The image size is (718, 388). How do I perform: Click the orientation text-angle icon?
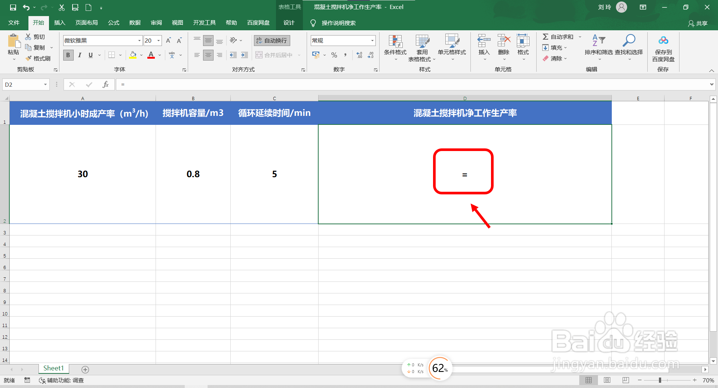point(233,40)
